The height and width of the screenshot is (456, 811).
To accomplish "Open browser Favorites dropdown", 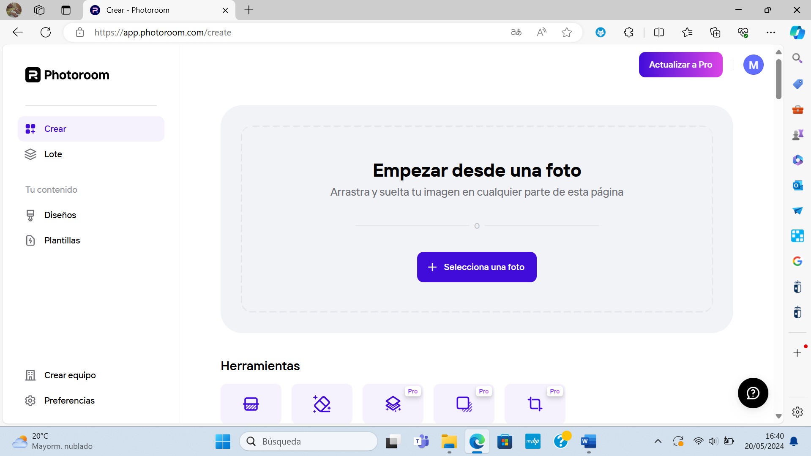I will (687, 32).
